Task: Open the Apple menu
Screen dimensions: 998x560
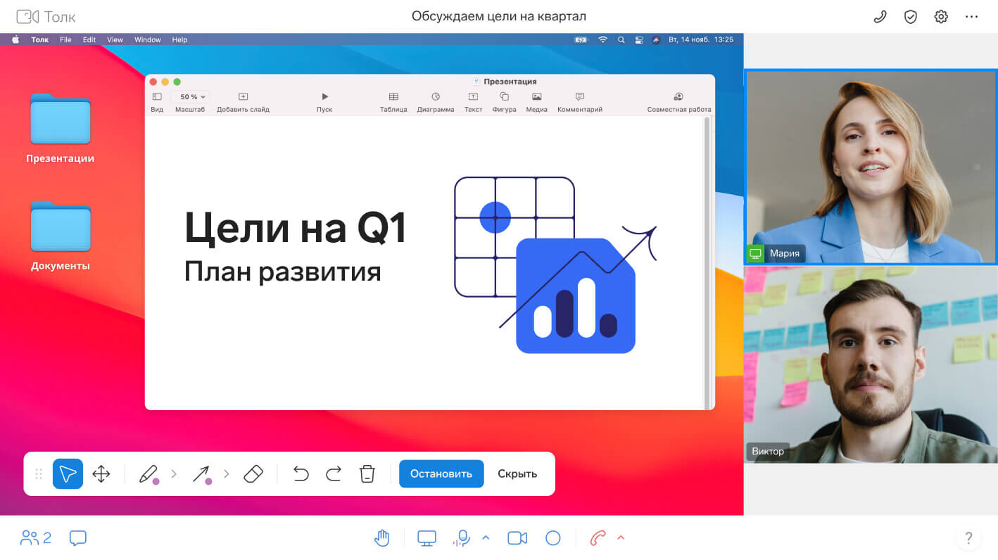Action: [15, 40]
